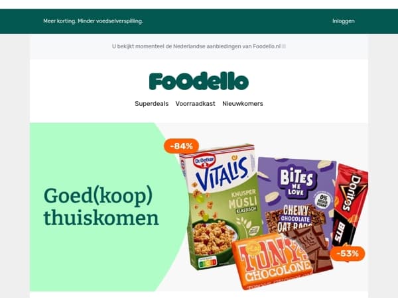The image size is (398, 298).
Task: Click the -84% discount badge
Action: coord(182,146)
